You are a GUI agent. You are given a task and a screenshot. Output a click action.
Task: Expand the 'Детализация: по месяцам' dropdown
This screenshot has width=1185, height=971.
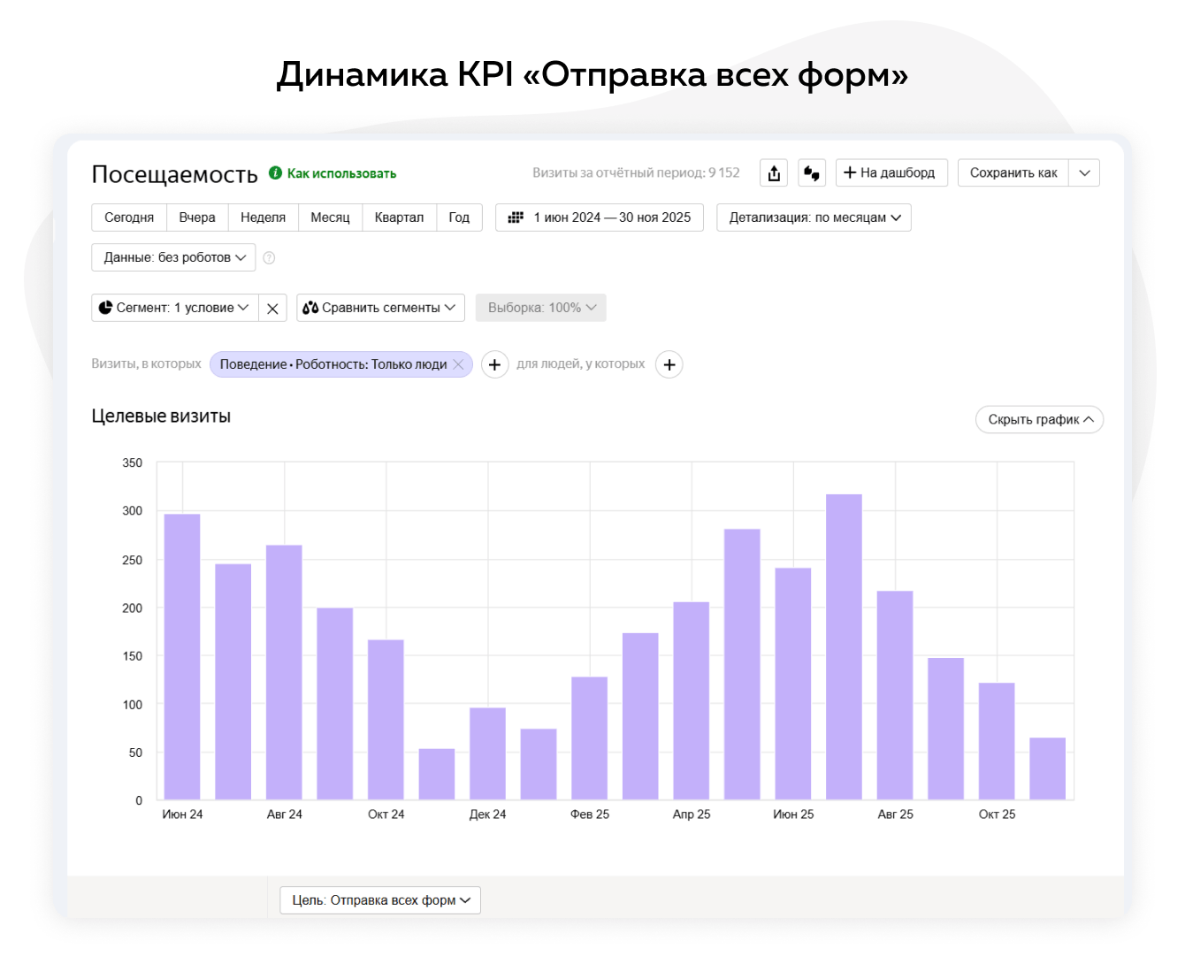coord(814,218)
